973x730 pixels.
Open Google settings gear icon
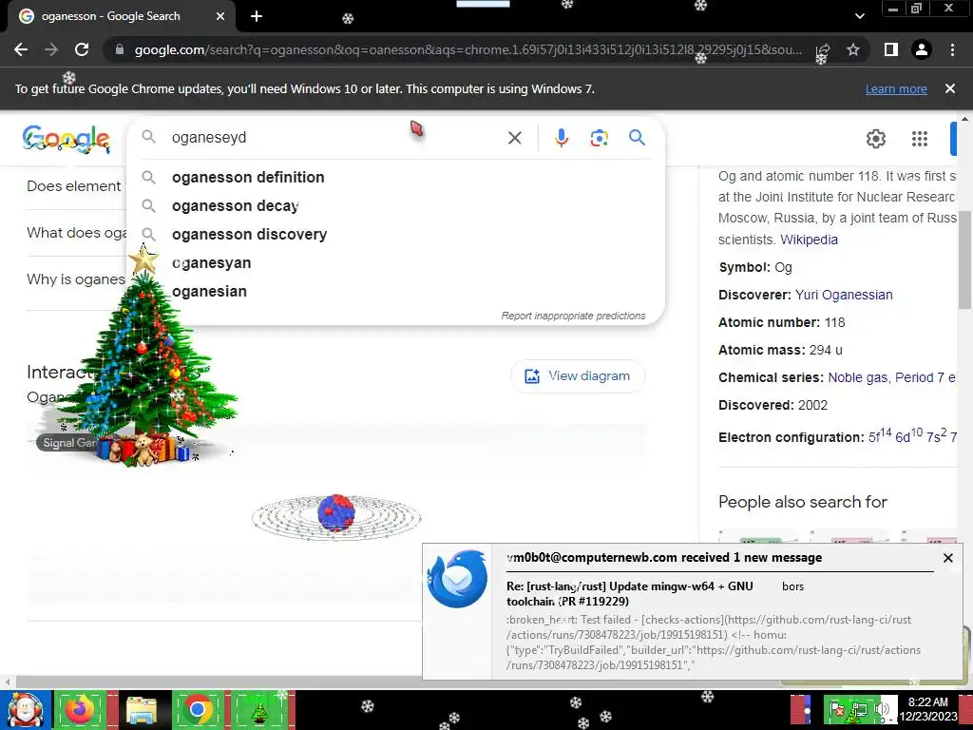875,139
